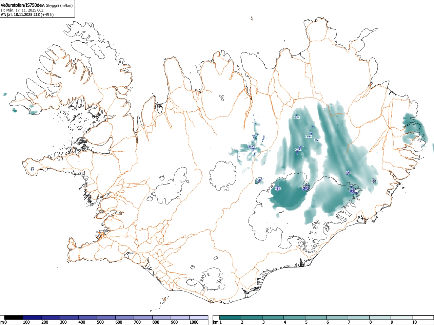Click the dark teal 1–2 km legend swatch
434x325 pixels.
coord(230,318)
